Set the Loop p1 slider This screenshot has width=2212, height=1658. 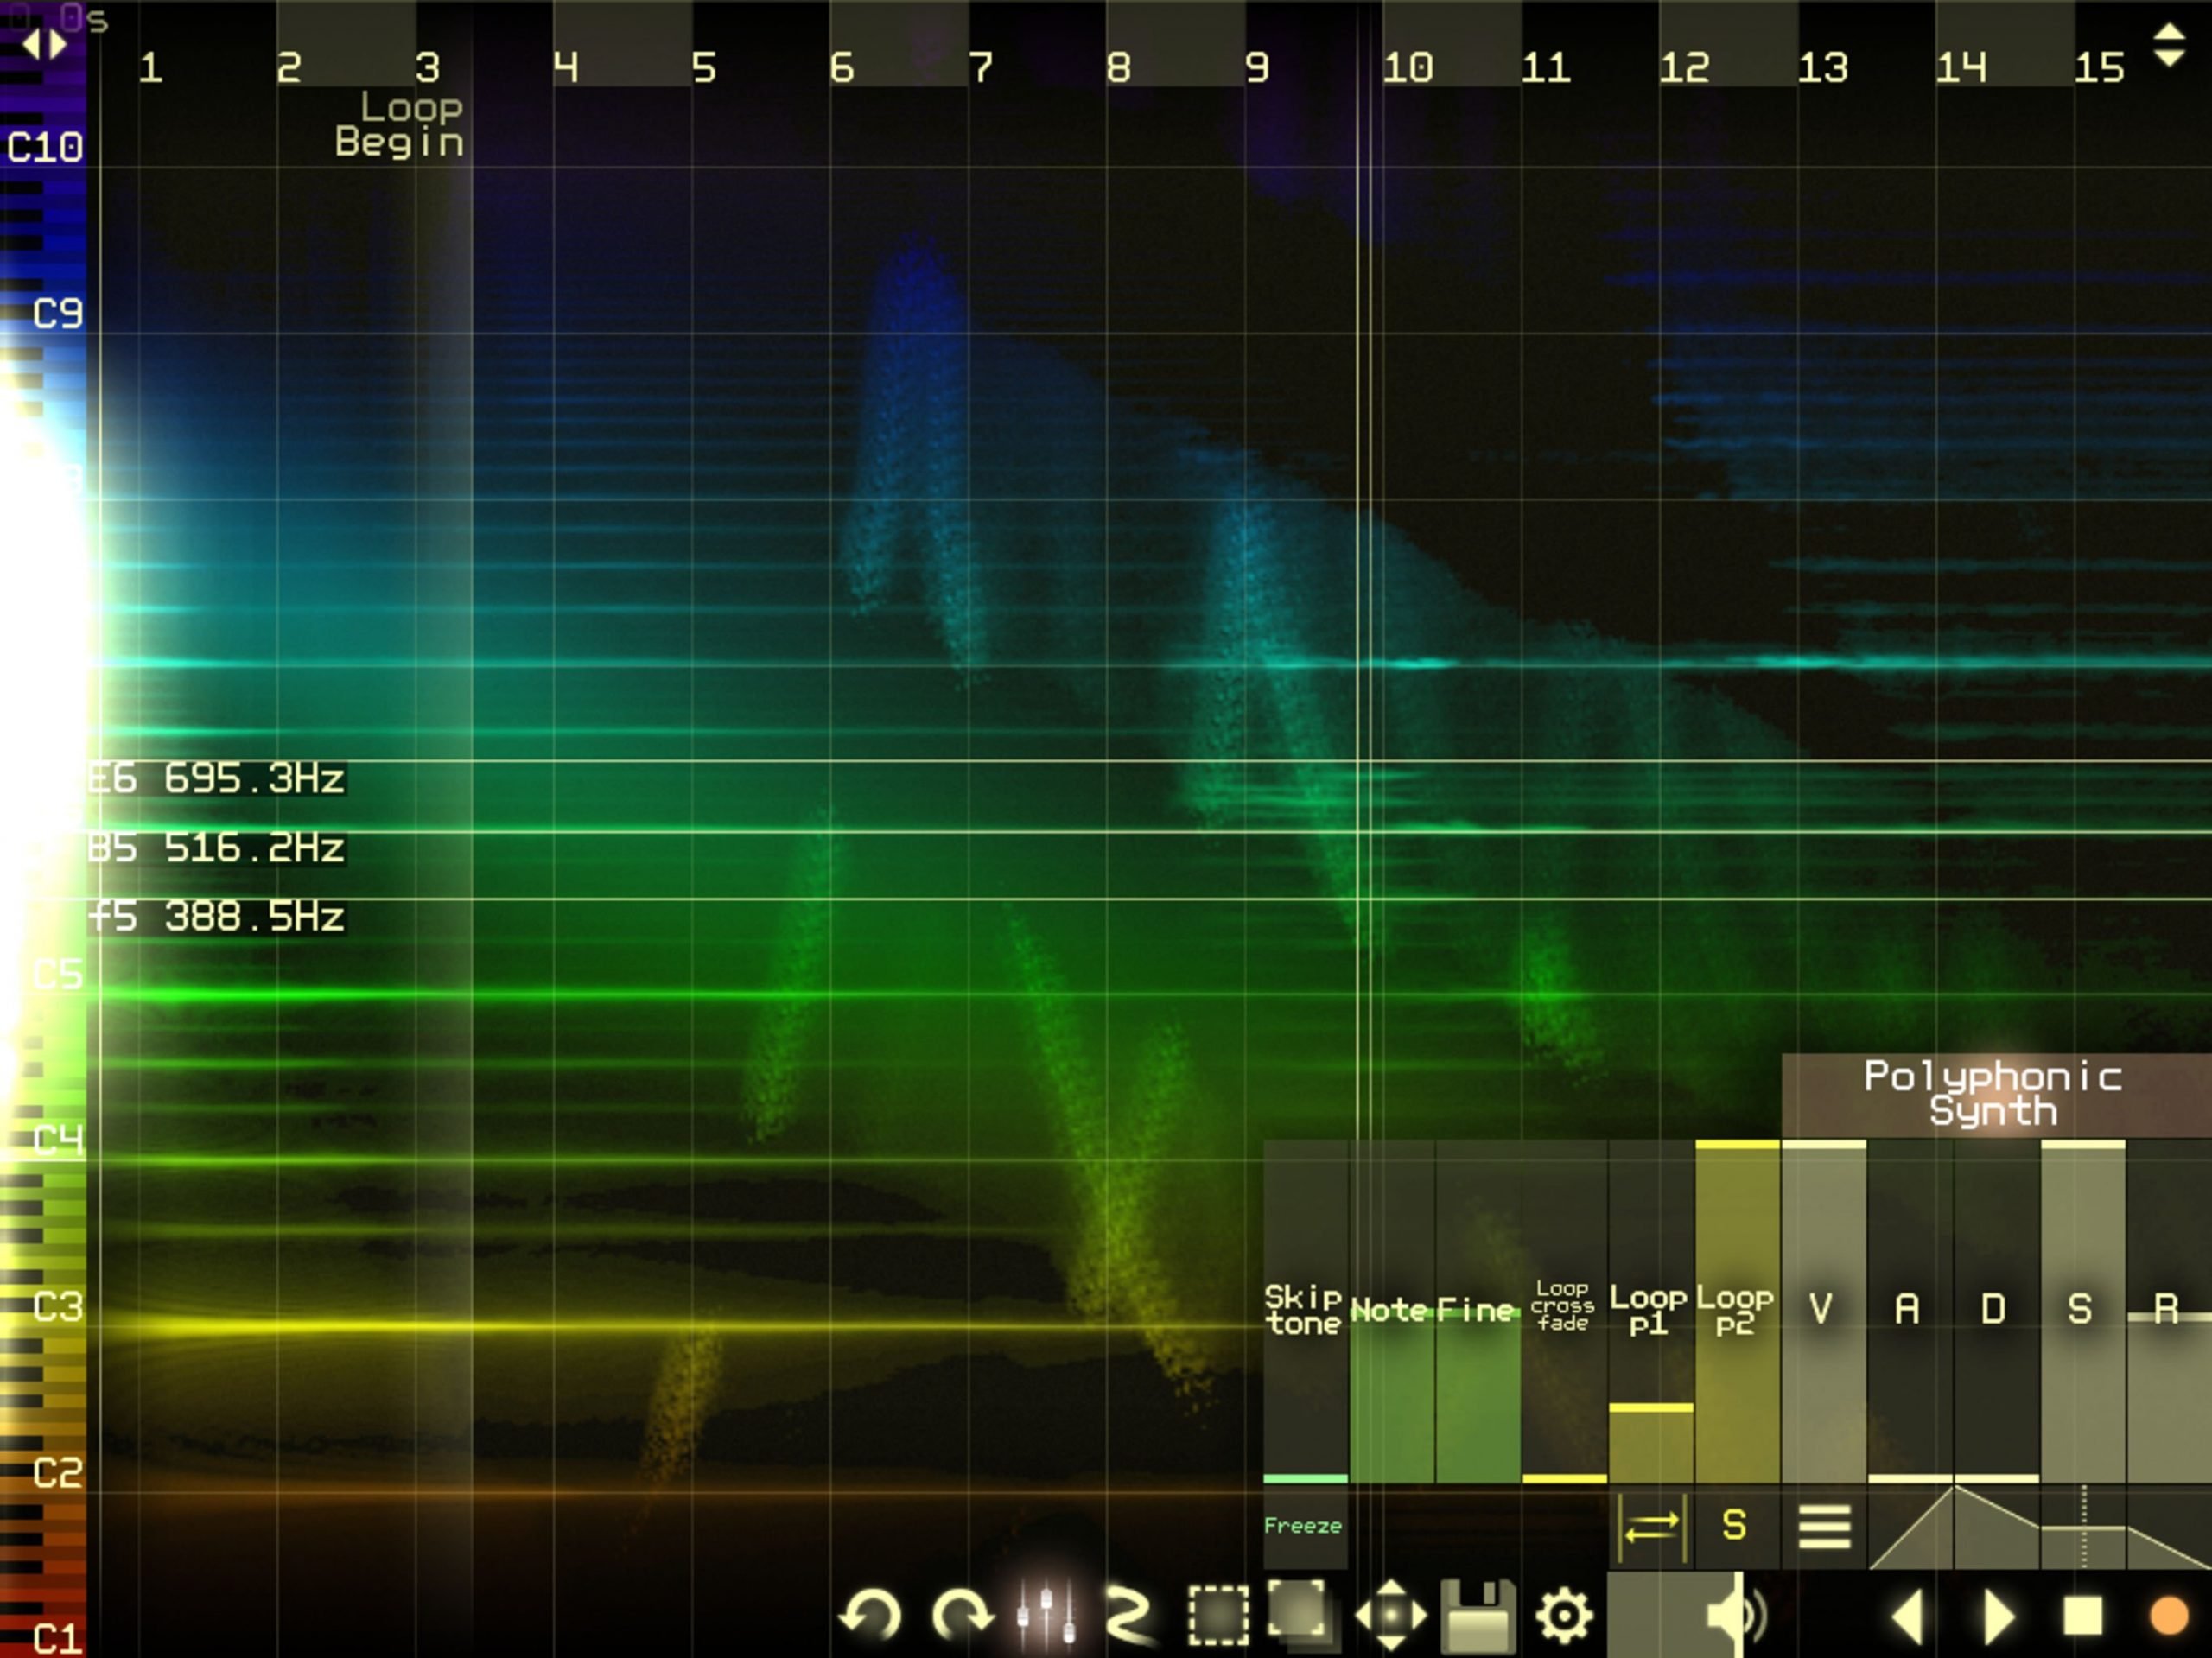[1651, 1311]
